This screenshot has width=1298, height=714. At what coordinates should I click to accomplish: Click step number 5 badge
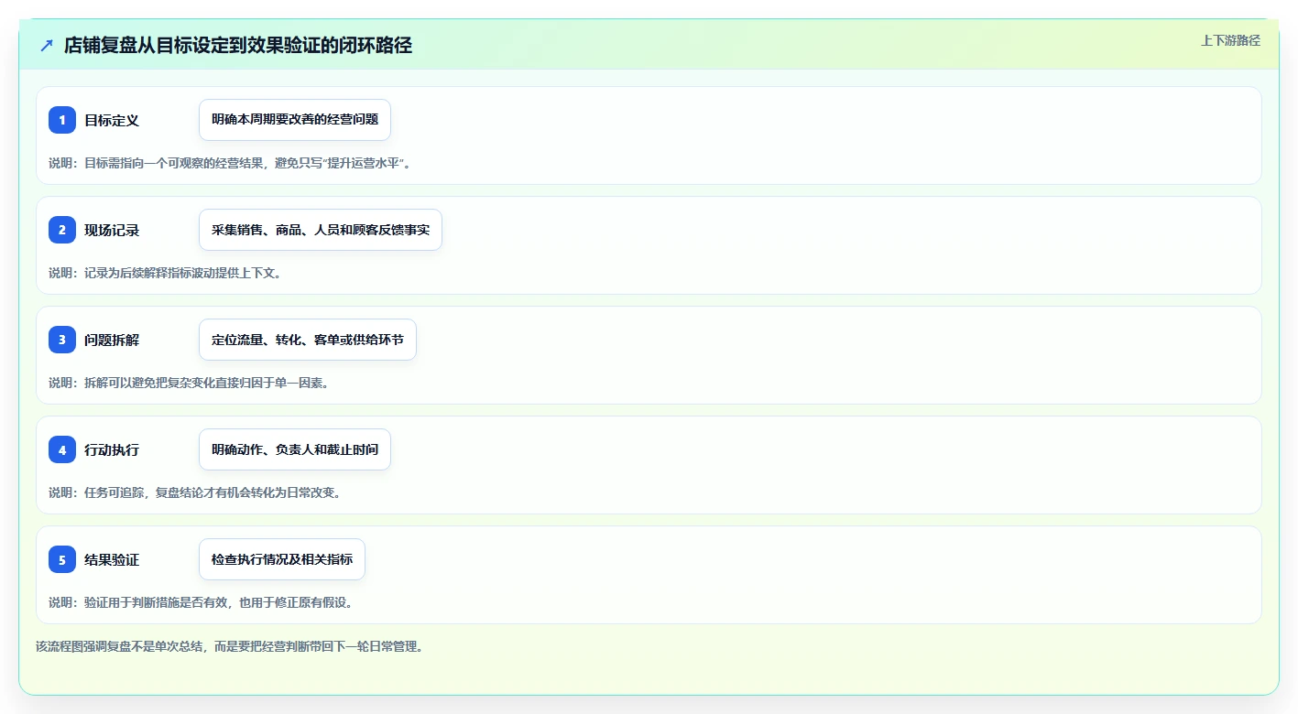(x=62, y=559)
